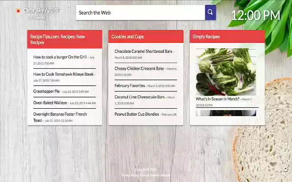Open Clear Sky 70 °F weather text

tap(42, 10)
